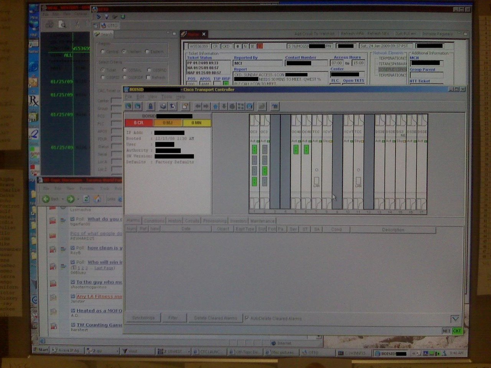Open Edit menu in Cisco Transport Controller

coord(140,97)
